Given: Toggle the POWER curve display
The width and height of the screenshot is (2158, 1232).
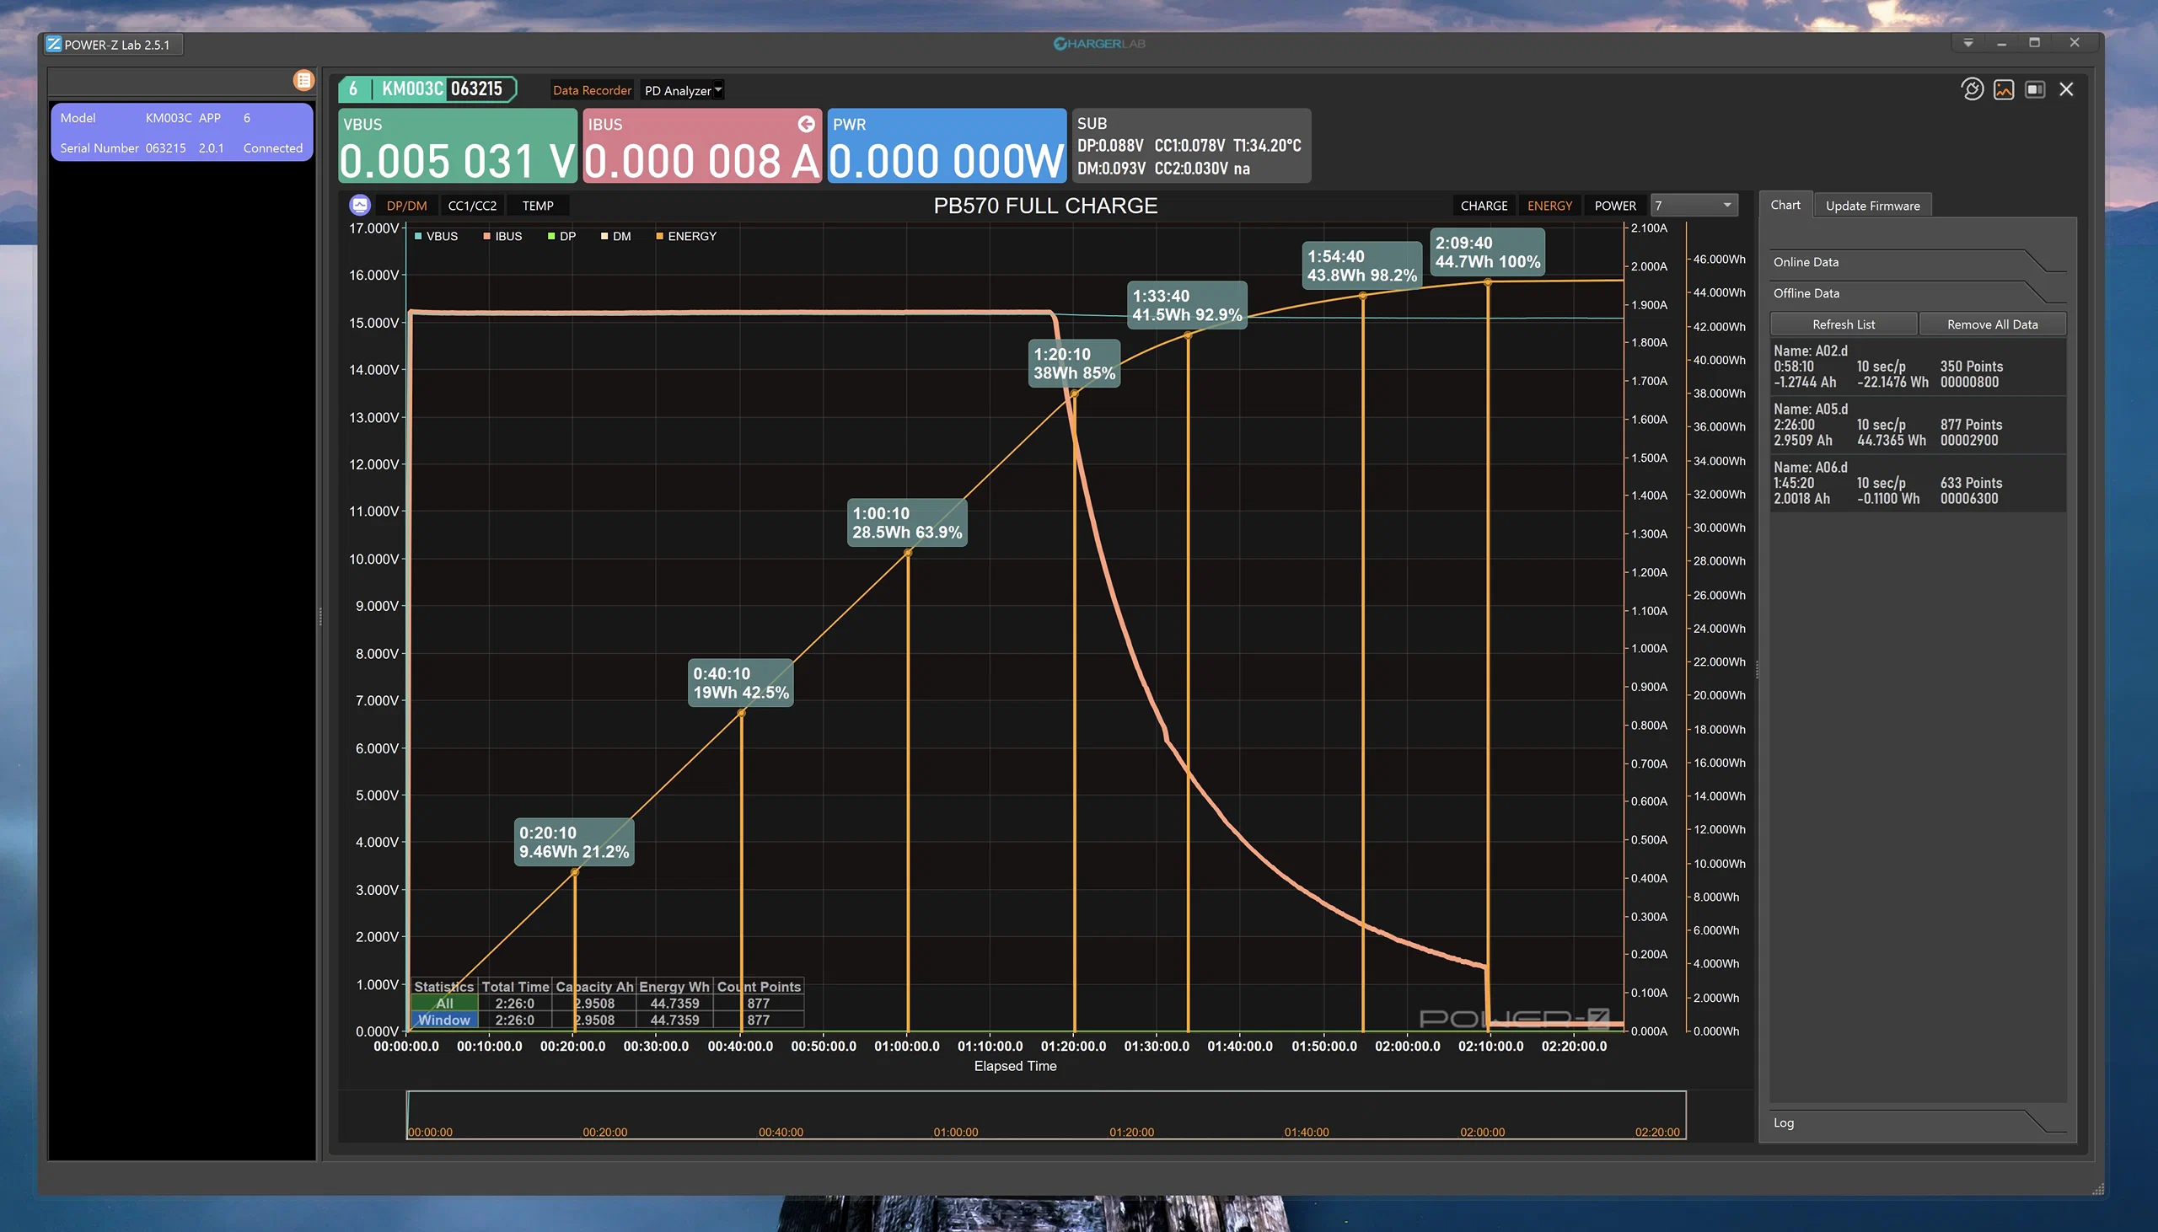Looking at the screenshot, I should [x=1614, y=206].
